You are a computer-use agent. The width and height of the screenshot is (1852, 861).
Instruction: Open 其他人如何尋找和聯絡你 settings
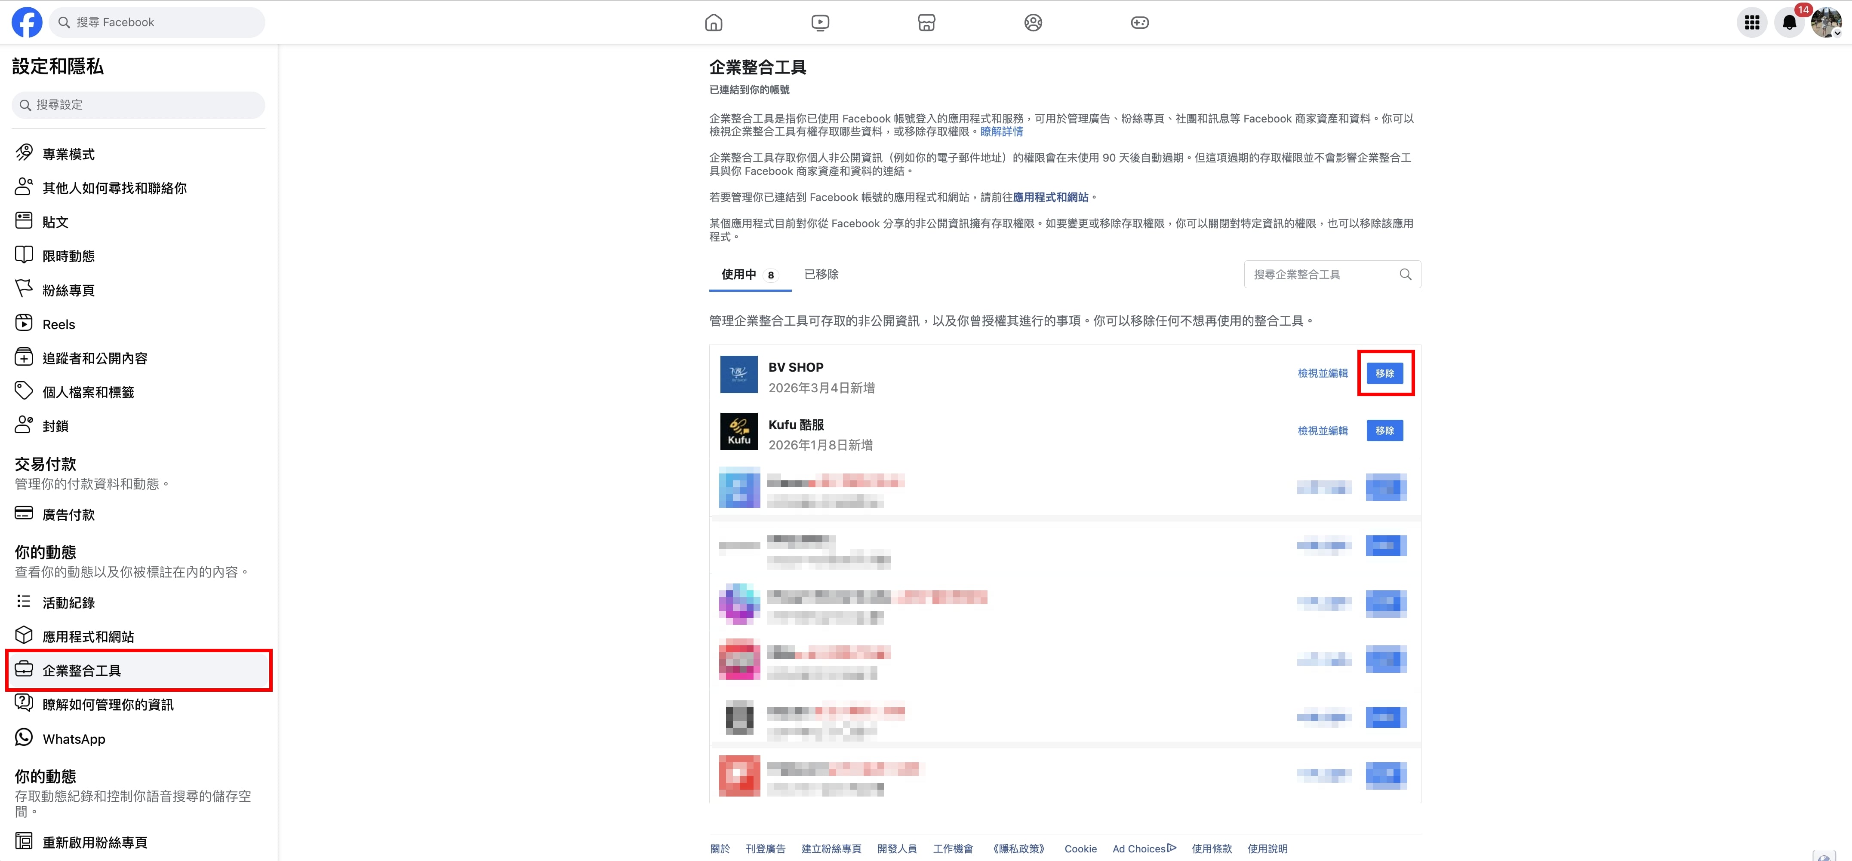point(138,187)
